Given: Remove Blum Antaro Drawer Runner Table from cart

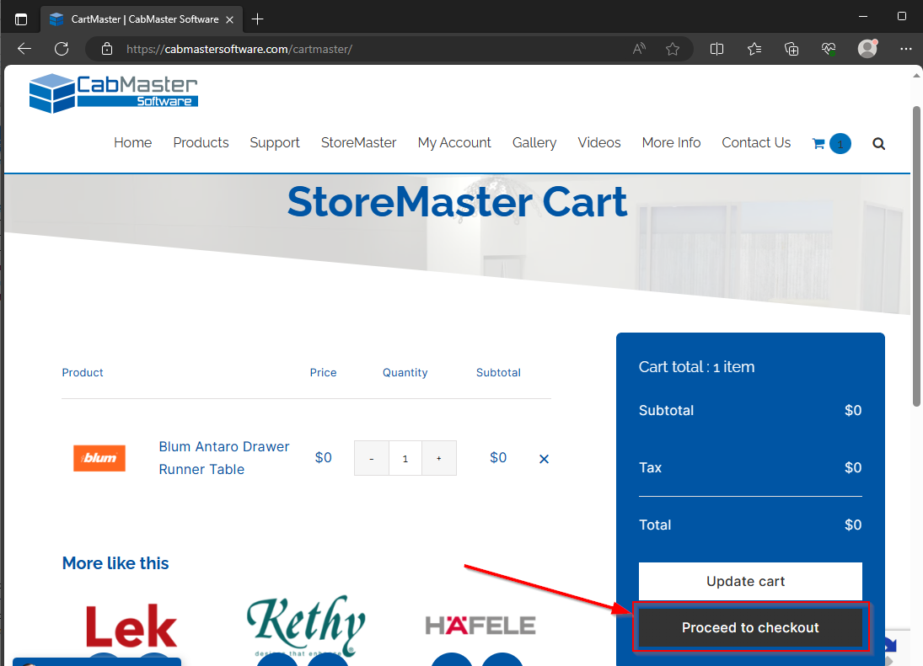Looking at the screenshot, I should click(544, 459).
